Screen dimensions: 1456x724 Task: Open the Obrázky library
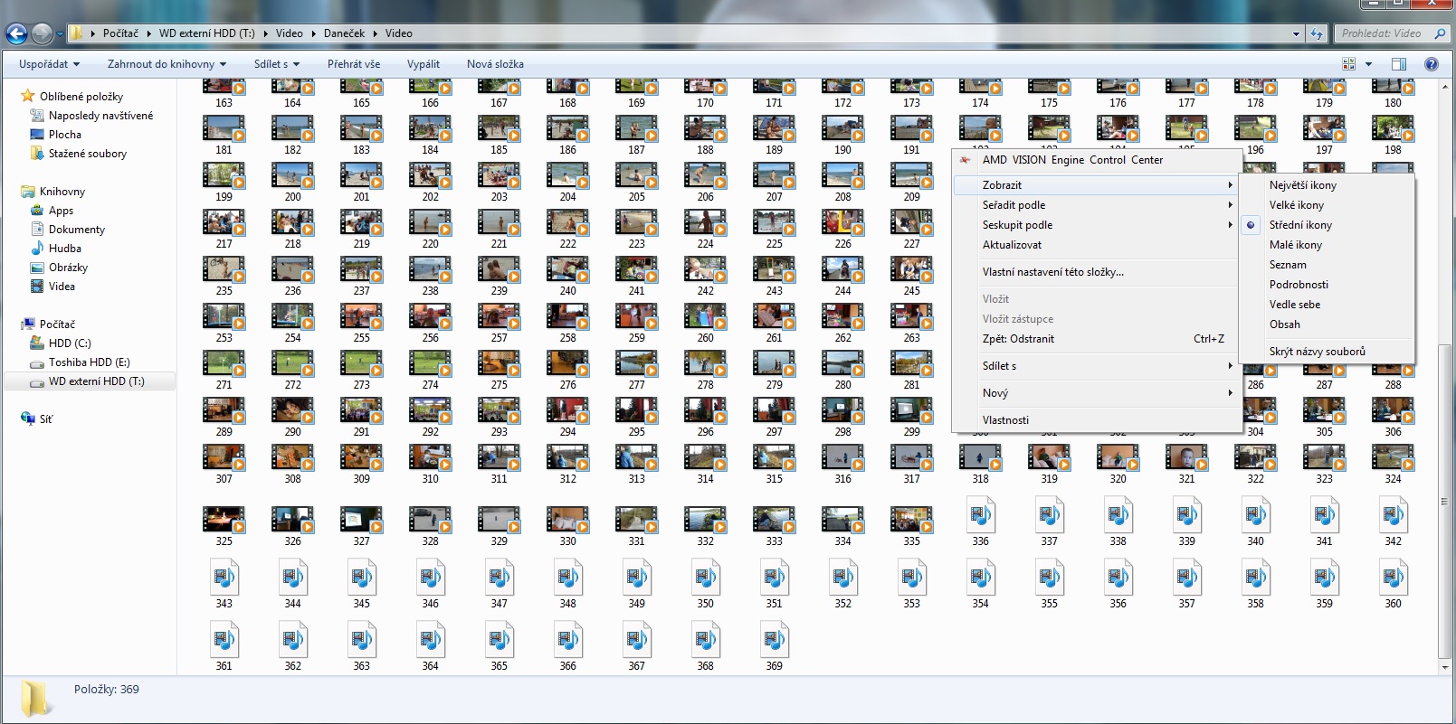(68, 268)
